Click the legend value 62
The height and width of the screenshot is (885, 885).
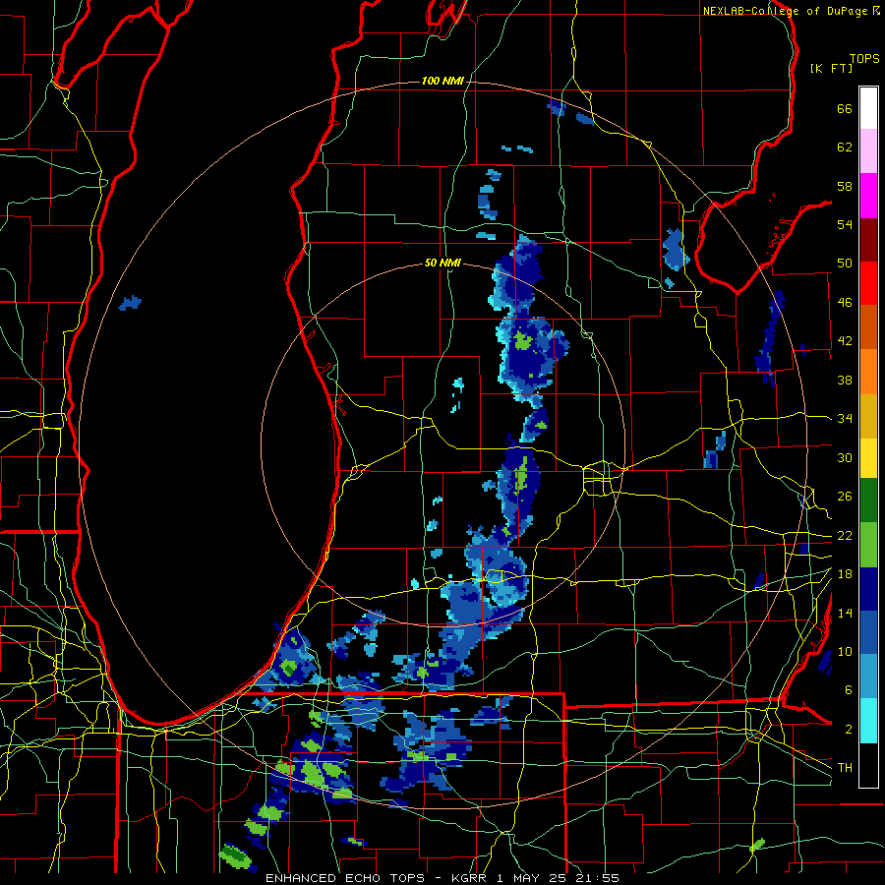click(x=845, y=147)
